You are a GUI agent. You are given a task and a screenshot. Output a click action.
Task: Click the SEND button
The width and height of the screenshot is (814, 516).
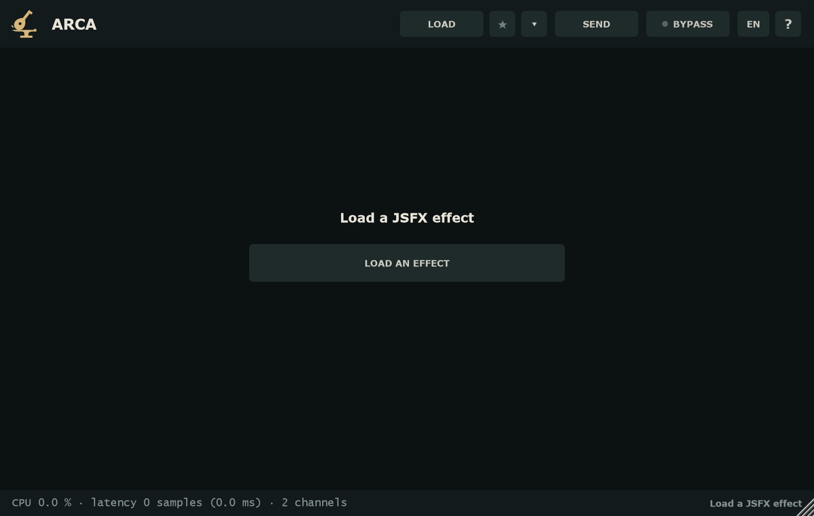pyautogui.click(x=597, y=24)
